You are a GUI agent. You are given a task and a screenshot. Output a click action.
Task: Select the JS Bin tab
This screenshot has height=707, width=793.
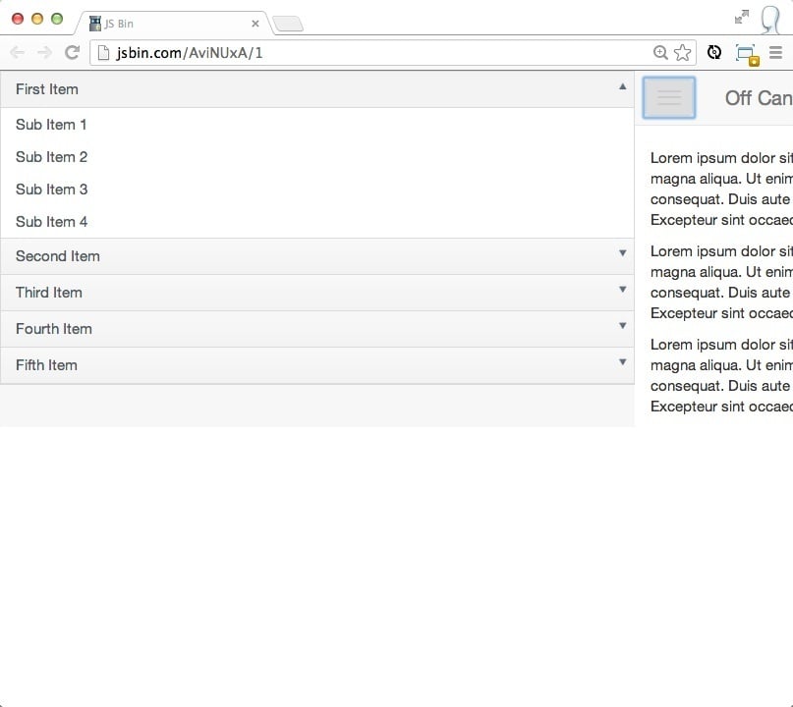[175, 24]
